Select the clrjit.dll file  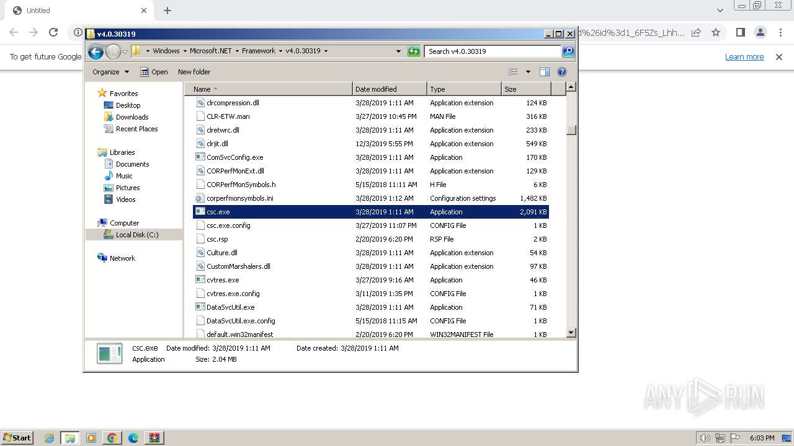(x=217, y=144)
